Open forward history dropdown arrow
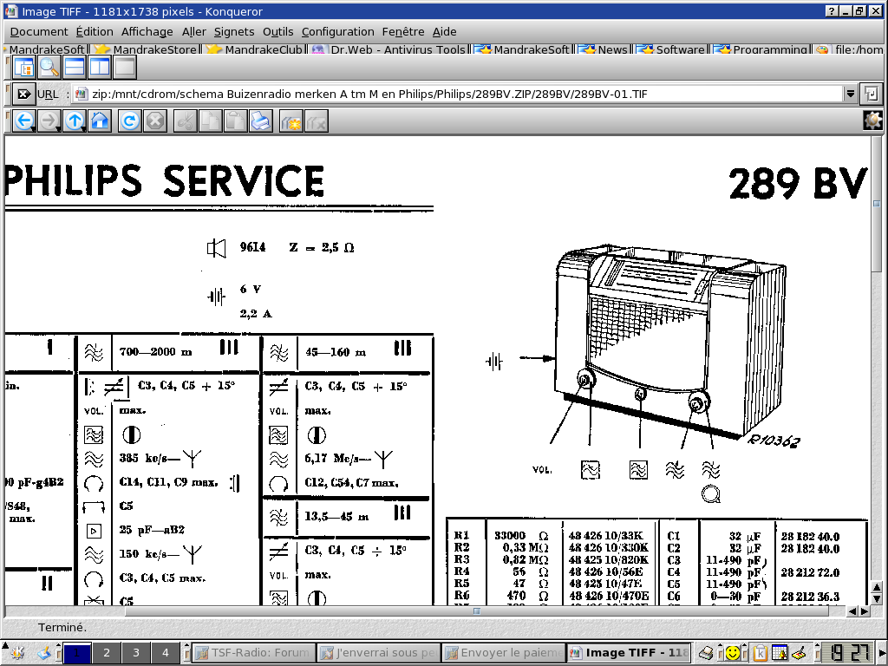Image resolution: width=888 pixels, height=666 pixels. coord(60,129)
